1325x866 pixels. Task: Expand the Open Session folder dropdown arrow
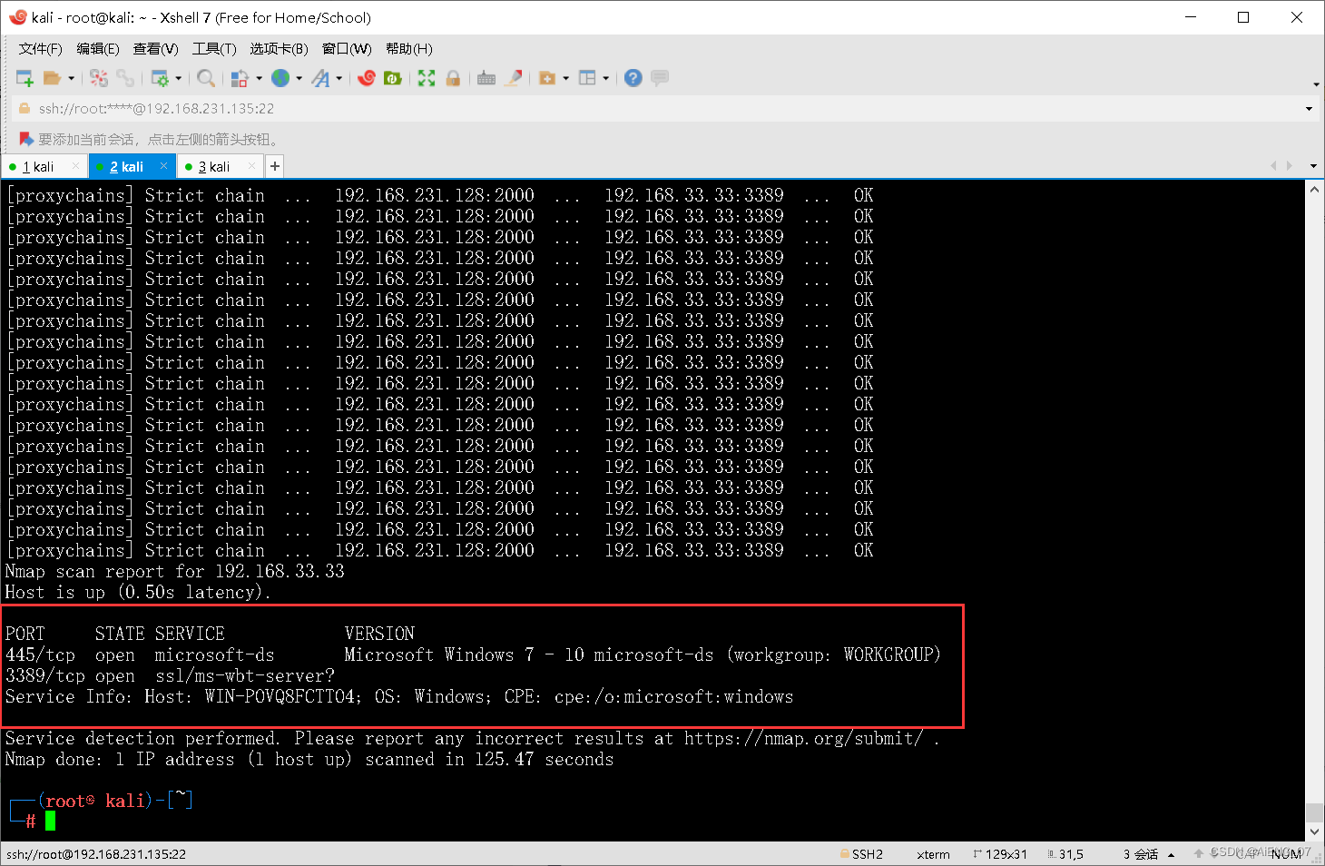pos(71,78)
